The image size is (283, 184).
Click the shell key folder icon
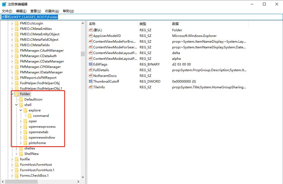21,105
